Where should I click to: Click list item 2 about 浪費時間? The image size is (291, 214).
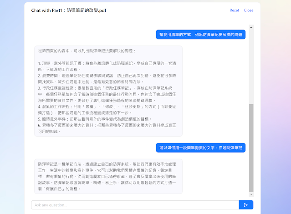(107, 78)
